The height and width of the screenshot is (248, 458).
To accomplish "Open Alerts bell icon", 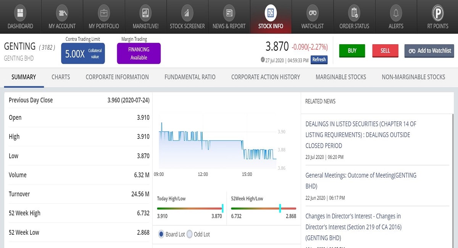I will 396,13.
